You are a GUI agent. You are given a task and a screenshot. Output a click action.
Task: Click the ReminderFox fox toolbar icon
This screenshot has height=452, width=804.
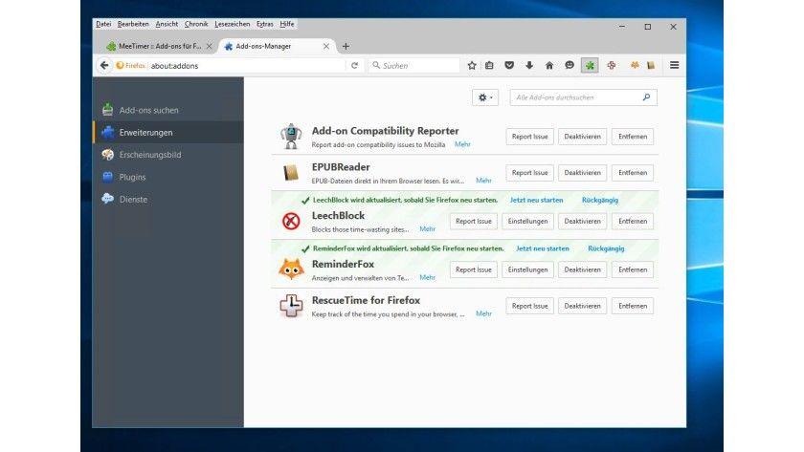(635, 66)
